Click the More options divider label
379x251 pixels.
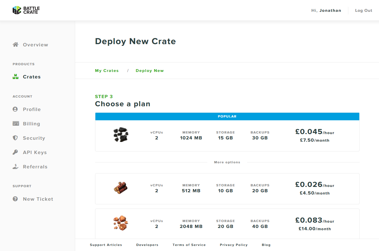click(x=227, y=162)
